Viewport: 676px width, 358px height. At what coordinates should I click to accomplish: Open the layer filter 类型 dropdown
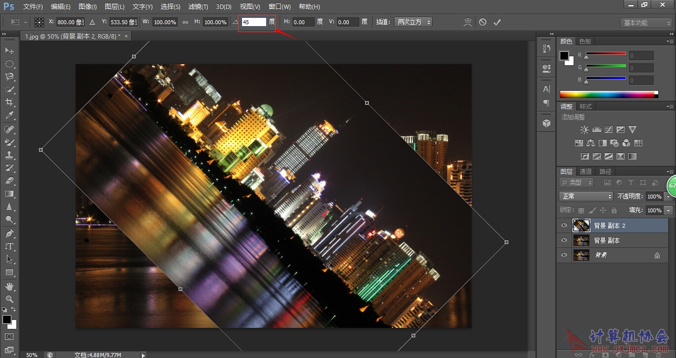pos(577,183)
